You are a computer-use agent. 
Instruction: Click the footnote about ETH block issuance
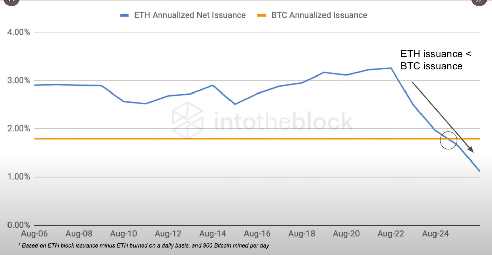tap(144, 245)
